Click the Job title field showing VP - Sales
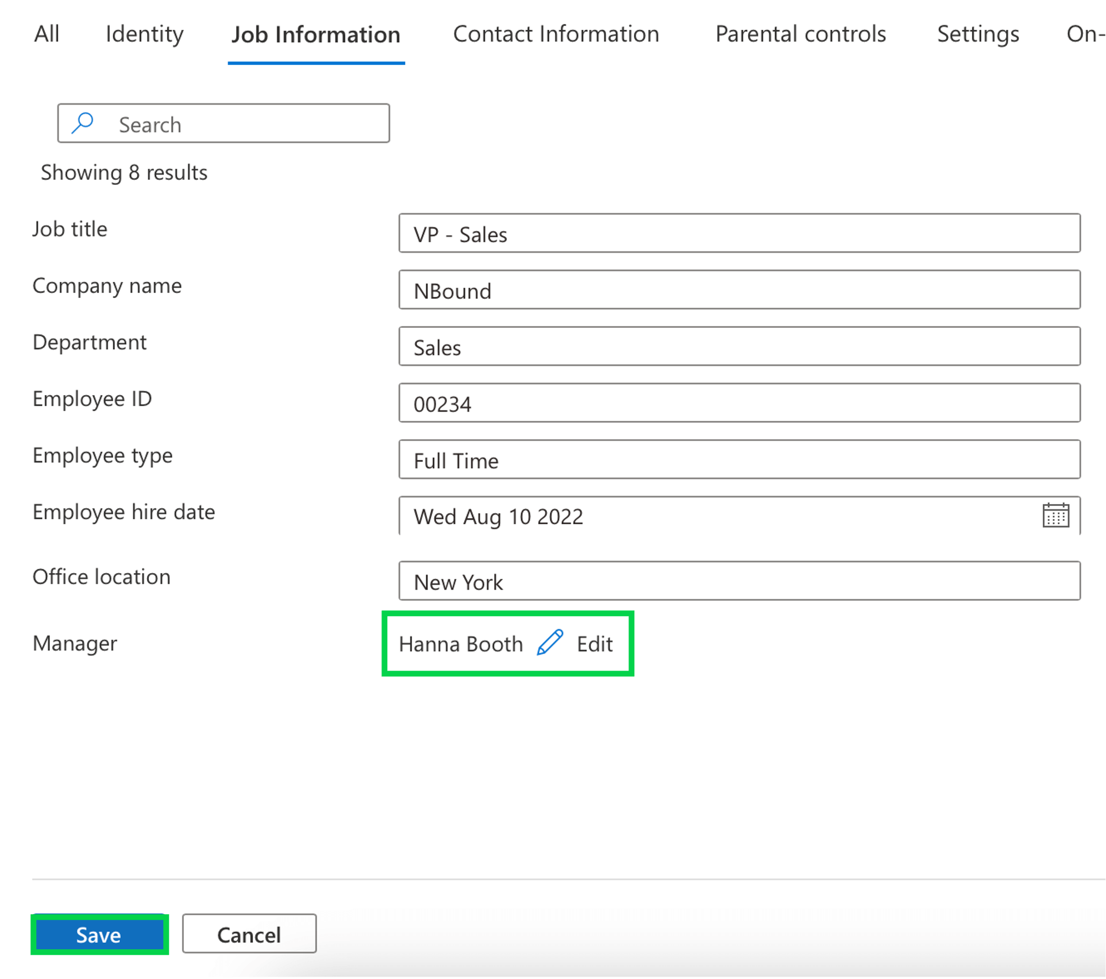Image resolution: width=1106 pixels, height=979 pixels. pos(739,233)
